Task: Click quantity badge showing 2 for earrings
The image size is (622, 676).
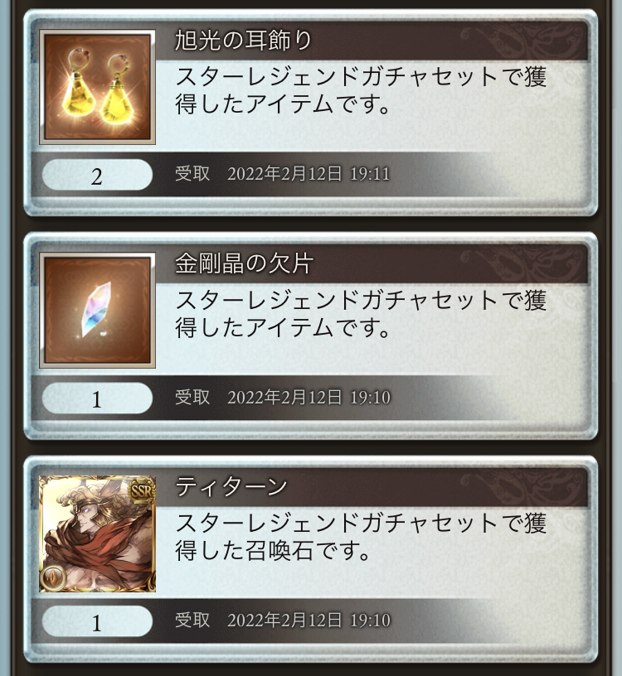Action: click(x=97, y=175)
